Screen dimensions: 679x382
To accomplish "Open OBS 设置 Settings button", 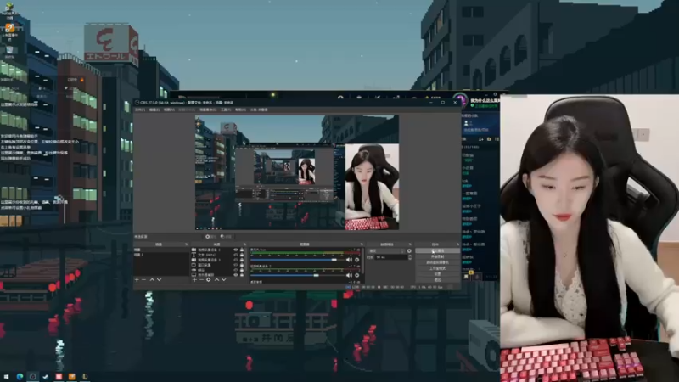I will pos(438,274).
